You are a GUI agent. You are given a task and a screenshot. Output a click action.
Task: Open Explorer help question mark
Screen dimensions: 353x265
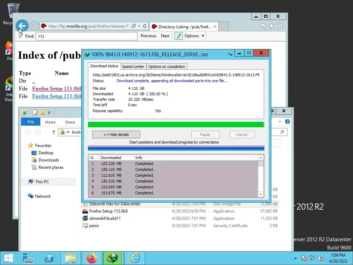pos(288,121)
